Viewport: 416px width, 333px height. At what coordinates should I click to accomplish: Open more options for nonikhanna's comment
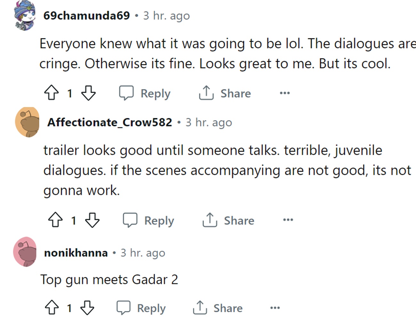(x=275, y=308)
